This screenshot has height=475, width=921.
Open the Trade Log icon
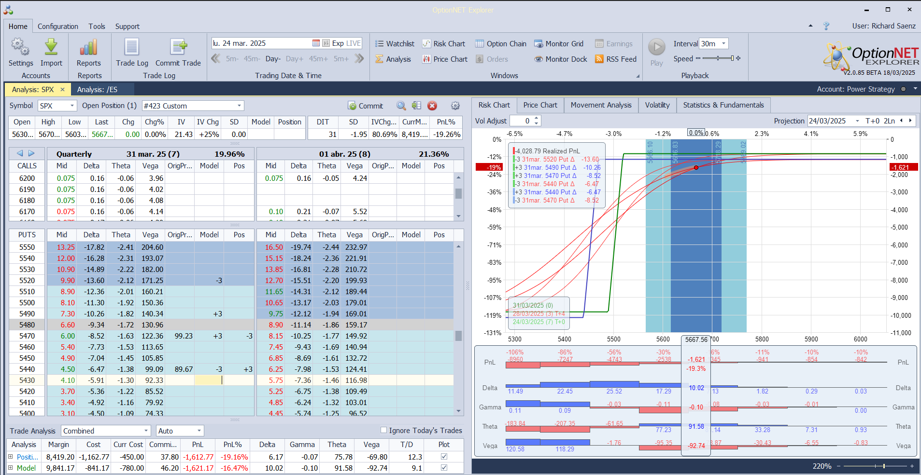[x=132, y=47]
